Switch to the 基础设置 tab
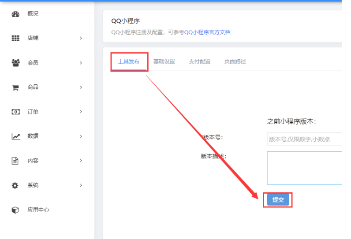This screenshot has height=239, width=351. 164,62
